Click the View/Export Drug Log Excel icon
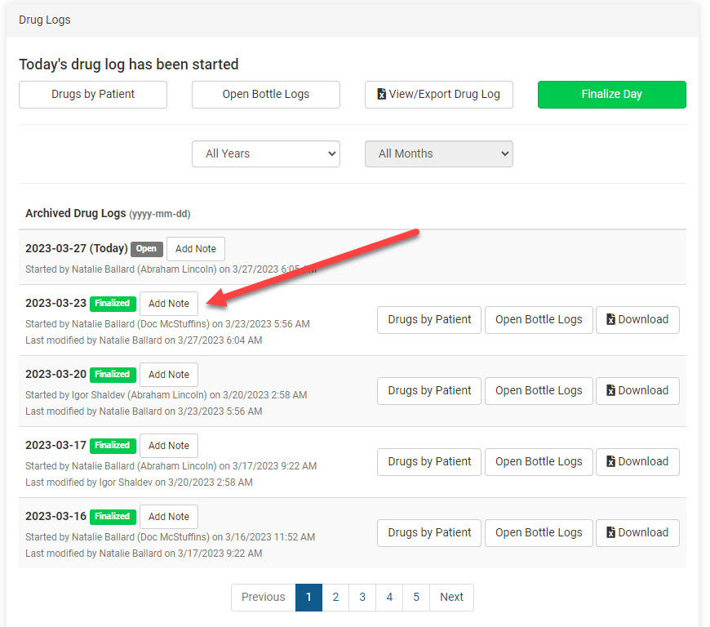The image size is (710, 627). pyautogui.click(x=381, y=95)
